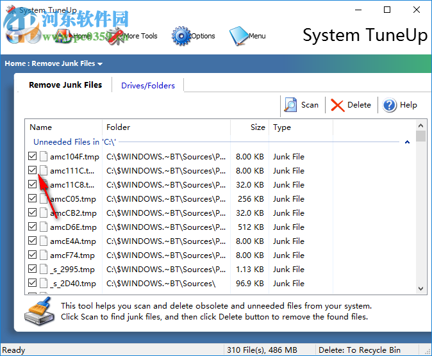This screenshot has width=432, height=356.
Task: Uncheck the amcCB2.tmp checkbox
Action: click(x=33, y=213)
